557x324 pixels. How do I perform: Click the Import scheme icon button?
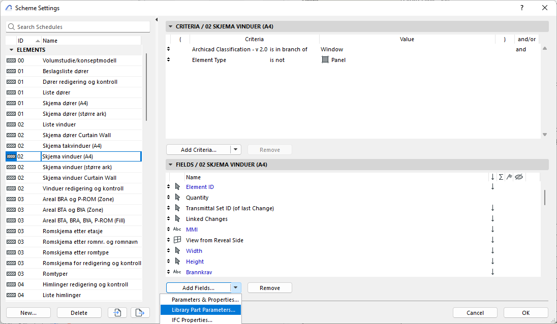click(117, 313)
